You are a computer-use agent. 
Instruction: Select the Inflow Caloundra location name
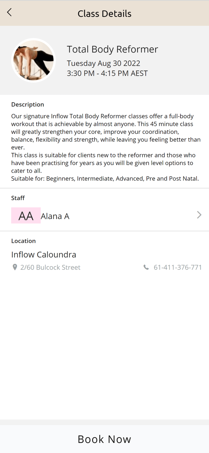[43, 255]
